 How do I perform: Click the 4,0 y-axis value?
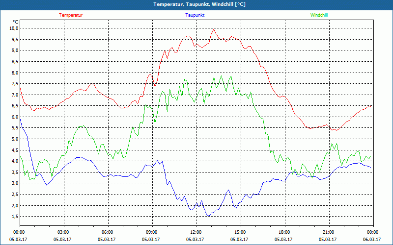(x=15, y=161)
